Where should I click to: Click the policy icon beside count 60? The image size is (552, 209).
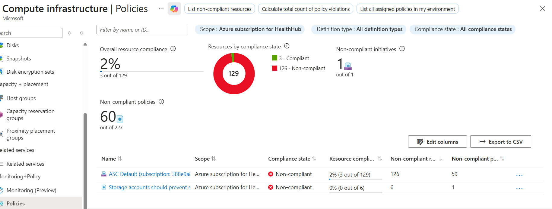[x=120, y=119]
